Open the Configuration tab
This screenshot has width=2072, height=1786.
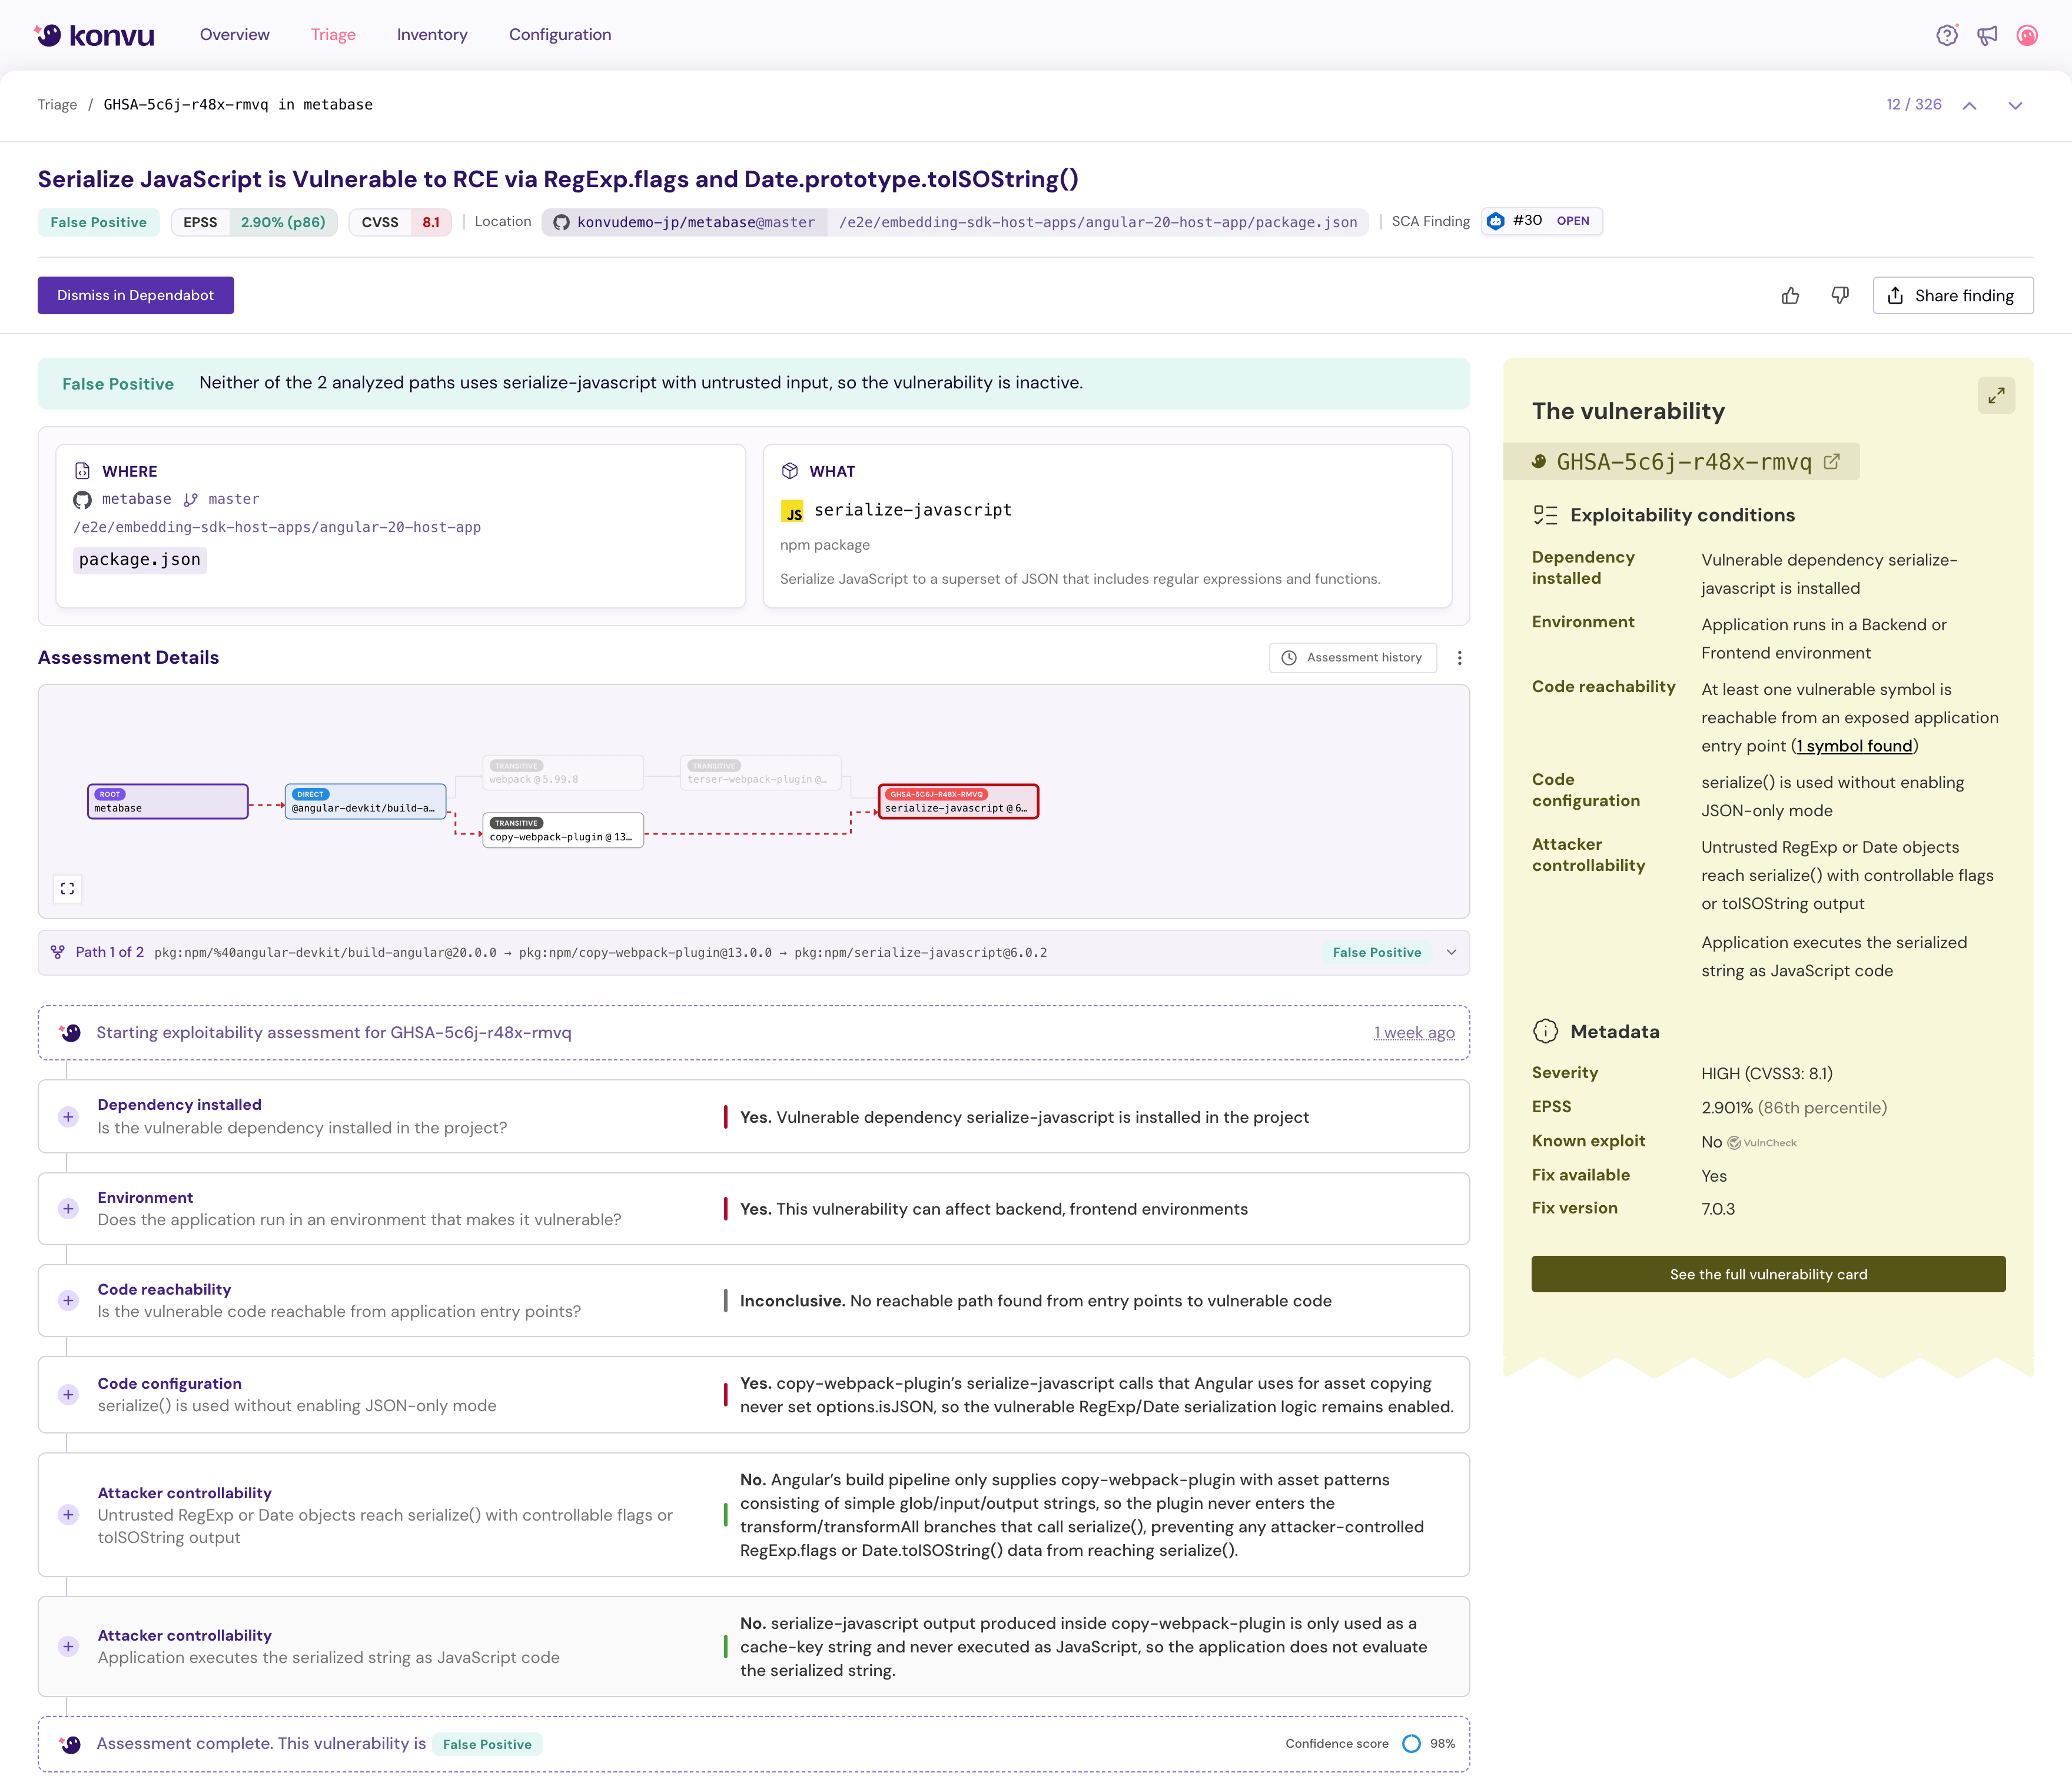[559, 35]
